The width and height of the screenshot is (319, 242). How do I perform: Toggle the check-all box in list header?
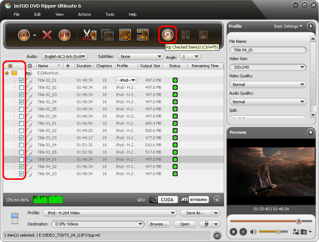(x=10, y=66)
